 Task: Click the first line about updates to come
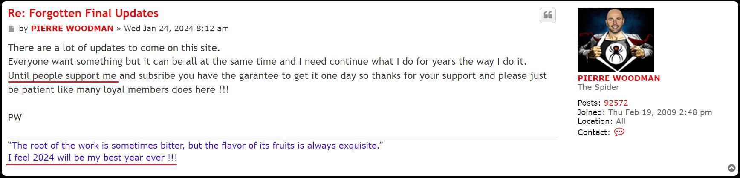pos(114,48)
